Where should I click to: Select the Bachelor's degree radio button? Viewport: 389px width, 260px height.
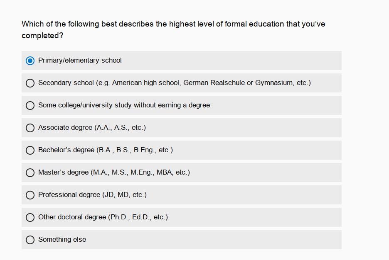(30, 150)
